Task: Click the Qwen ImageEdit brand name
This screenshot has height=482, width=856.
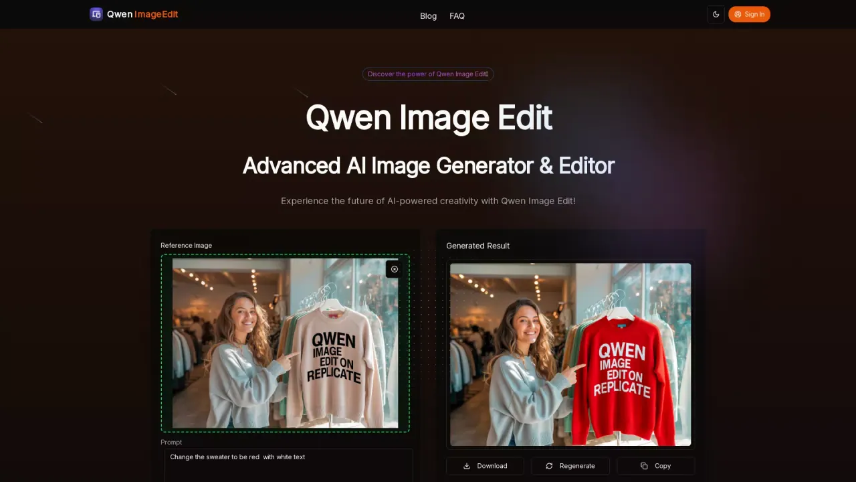Action: (x=142, y=14)
